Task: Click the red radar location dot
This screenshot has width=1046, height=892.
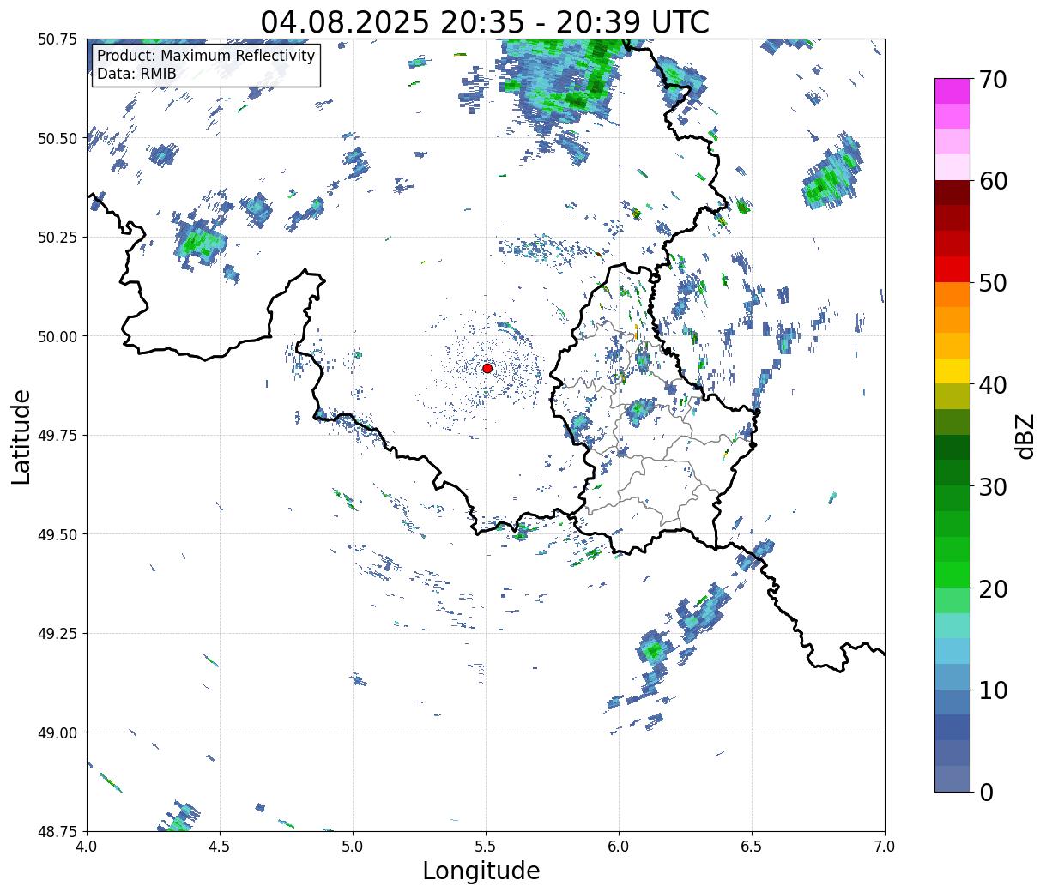Action: [x=487, y=368]
